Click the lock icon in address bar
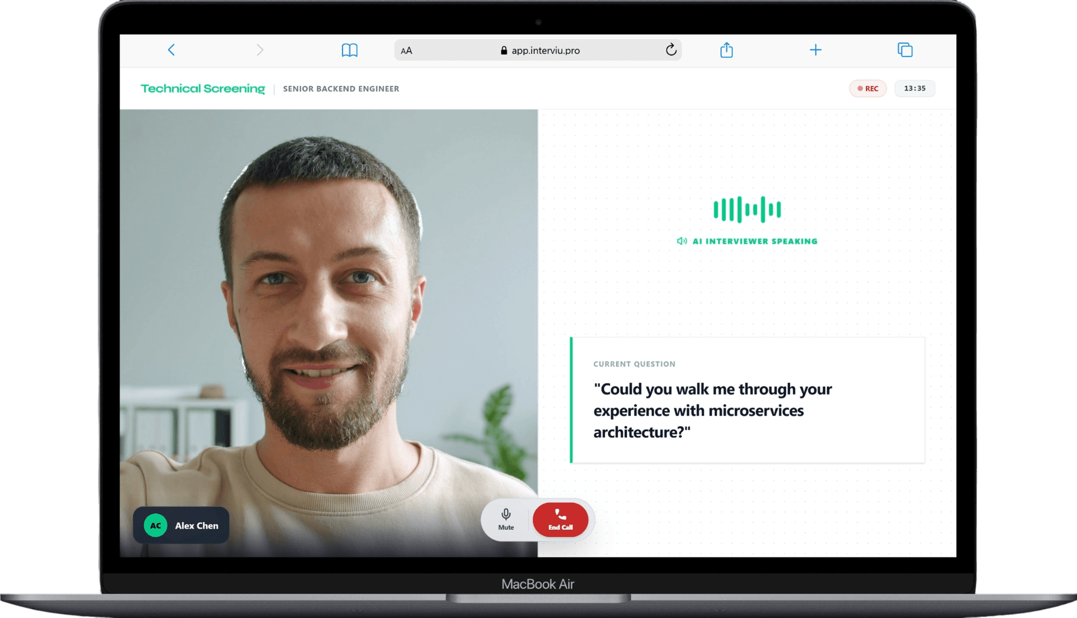The width and height of the screenshot is (1077, 618). pos(504,50)
